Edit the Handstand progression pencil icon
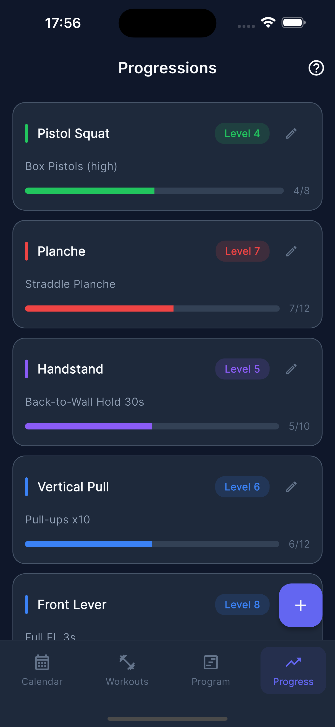 [x=292, y=369]
